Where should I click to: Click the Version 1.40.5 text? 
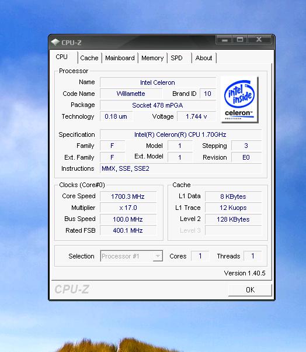tap(245, 273)
